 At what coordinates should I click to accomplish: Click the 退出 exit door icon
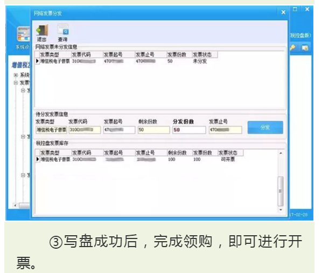(42, 30)
